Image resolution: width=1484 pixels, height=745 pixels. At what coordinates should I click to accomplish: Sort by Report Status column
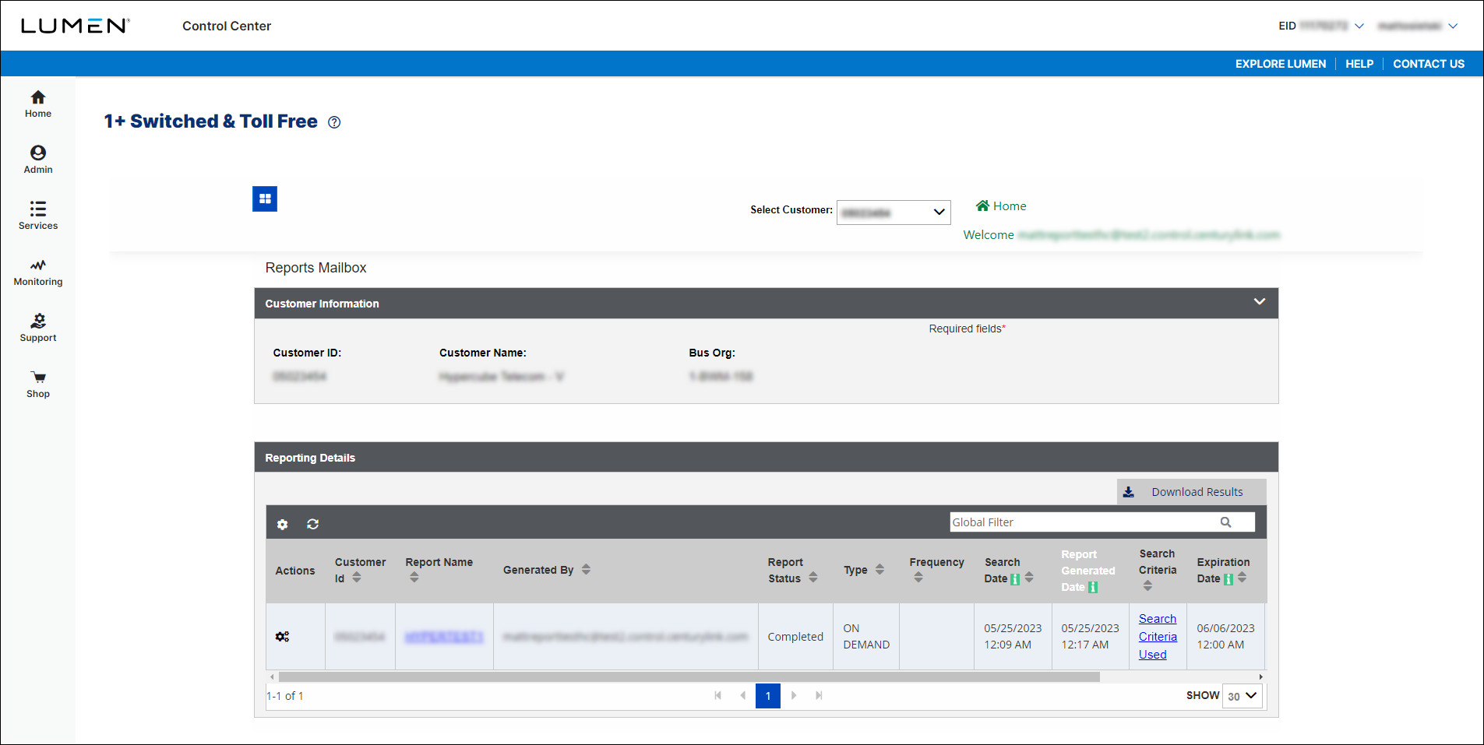pyautogui.click(x=813, y=578)
